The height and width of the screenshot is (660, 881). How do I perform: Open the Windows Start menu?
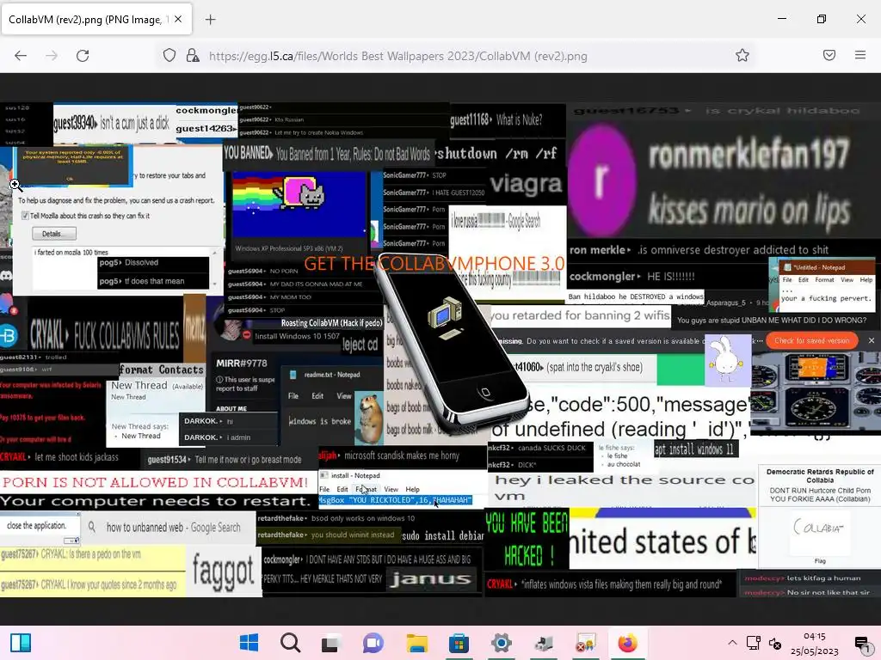[249, 643]
